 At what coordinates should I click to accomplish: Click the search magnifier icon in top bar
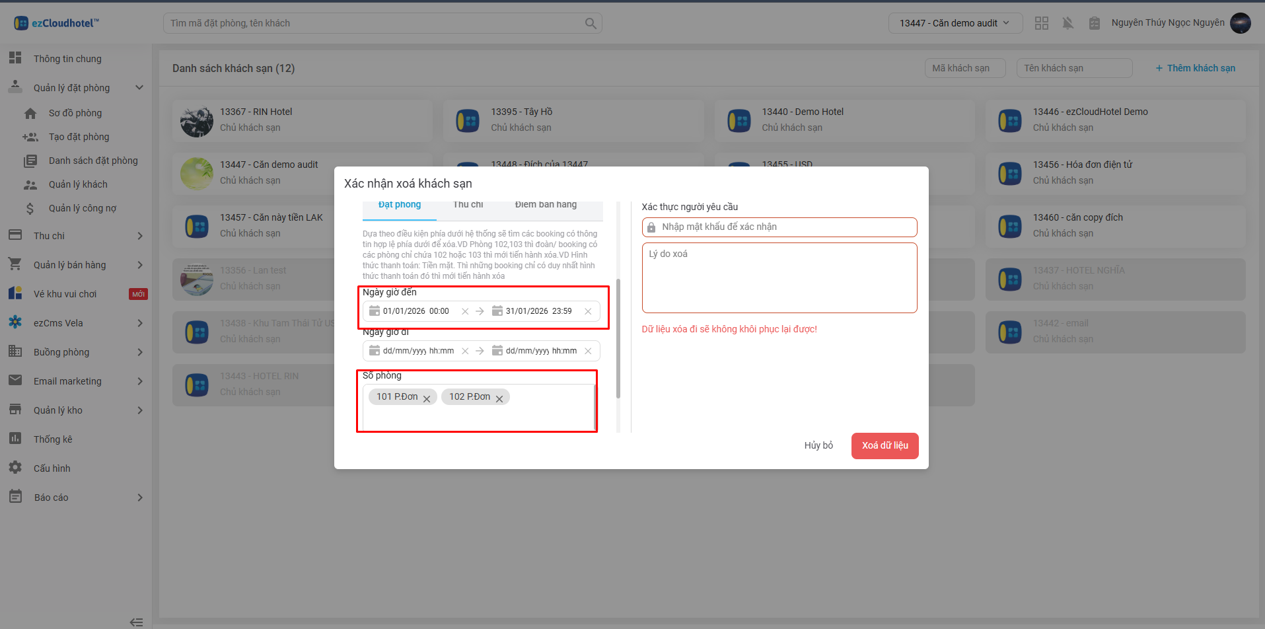[x=591, y=24]
